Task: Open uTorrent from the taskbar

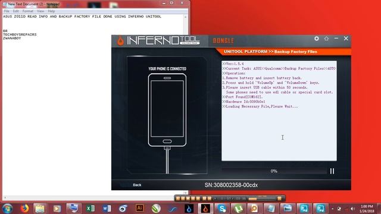Action: pos(238,209)
